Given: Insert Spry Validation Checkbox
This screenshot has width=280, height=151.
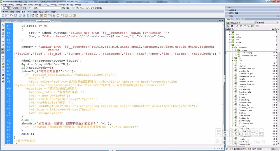Looking at the screenshot, I should (x=70, y=15).
